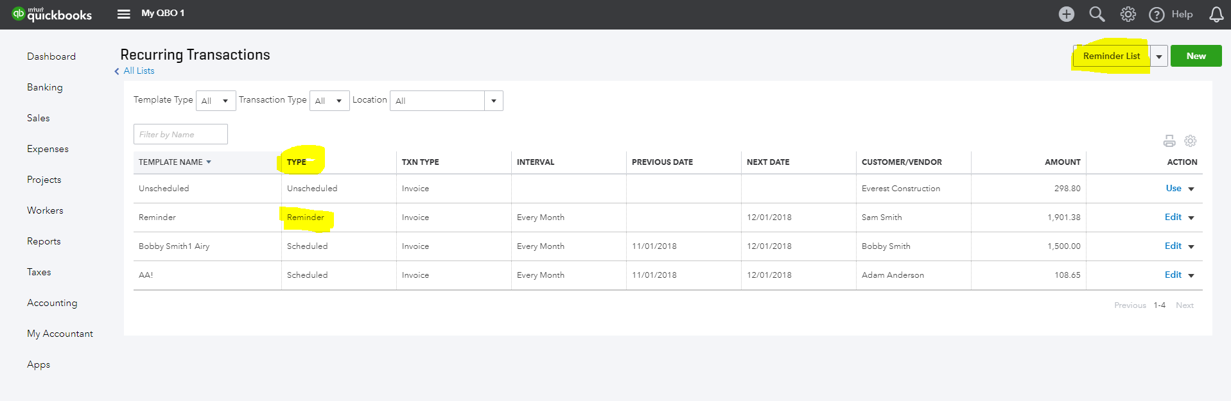Viewport: 1231px width, 401px height.
Task: Expand the Reminder List dropdown arrow
Action: [x=1159, y=56]
